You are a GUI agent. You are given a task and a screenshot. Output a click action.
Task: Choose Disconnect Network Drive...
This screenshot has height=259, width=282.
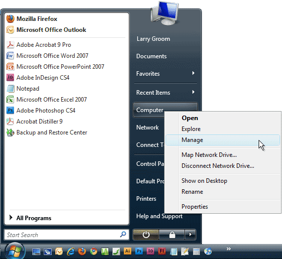223,166
